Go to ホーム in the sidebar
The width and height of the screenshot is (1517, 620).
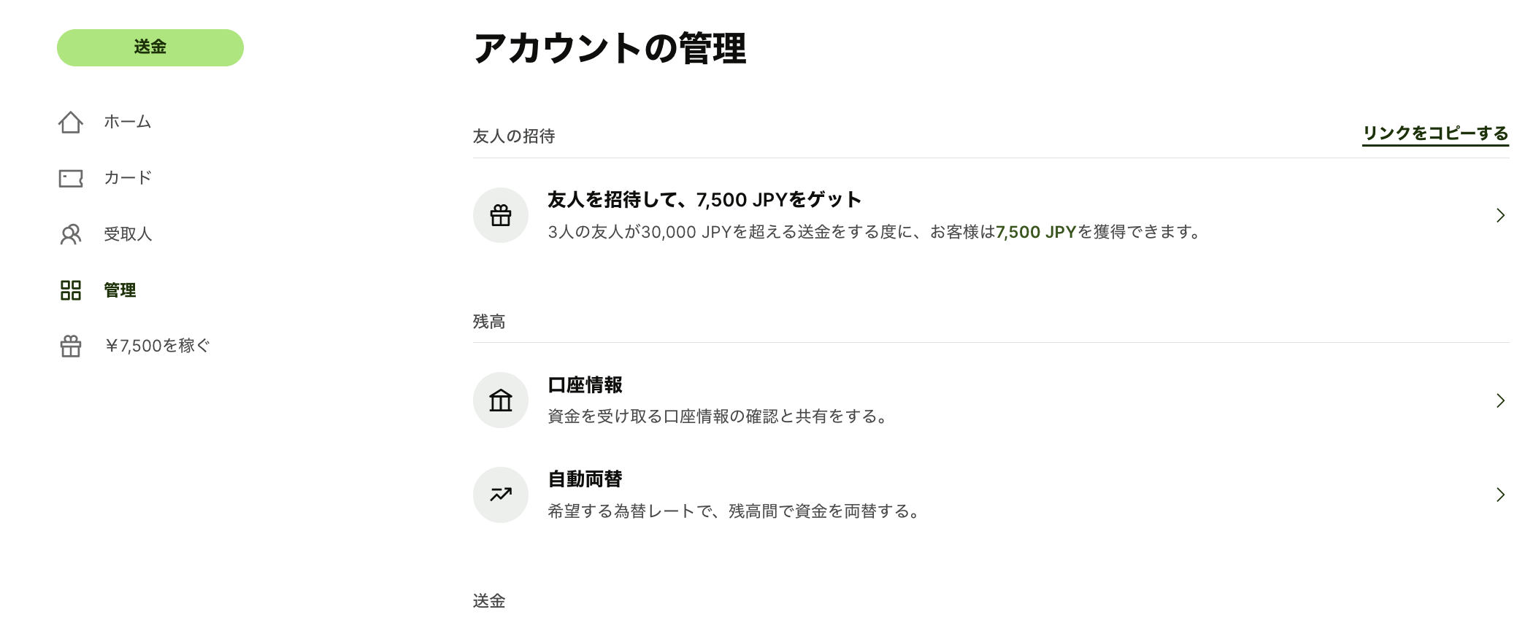(128, 122)
